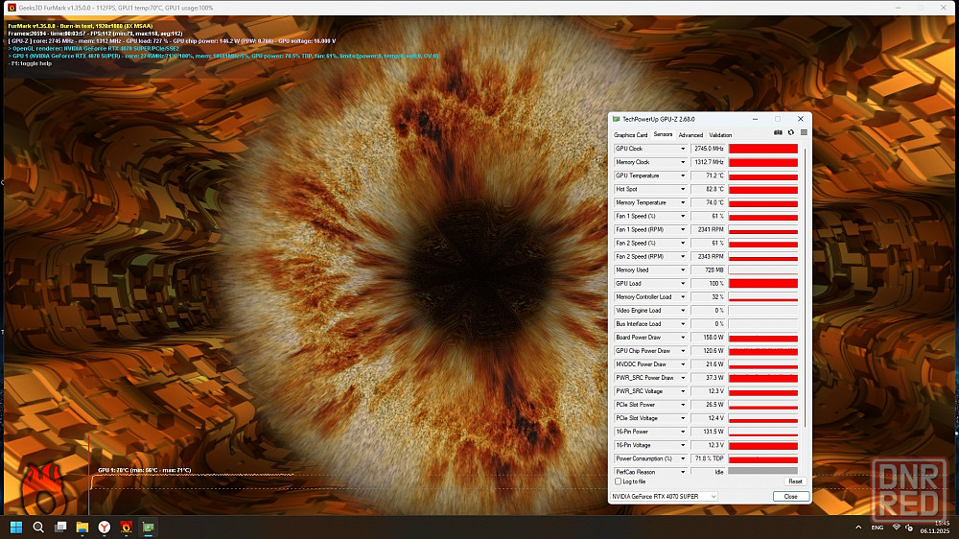The image size is (959, 539).
Task: Click the taskbar Search icon
Action: [x=38, y=527]
